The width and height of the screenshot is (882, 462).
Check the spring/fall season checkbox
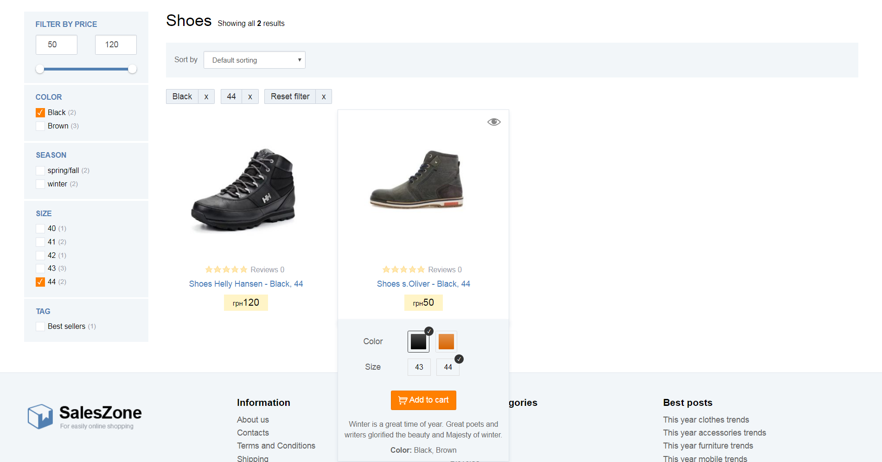click(x=40, y=171)
